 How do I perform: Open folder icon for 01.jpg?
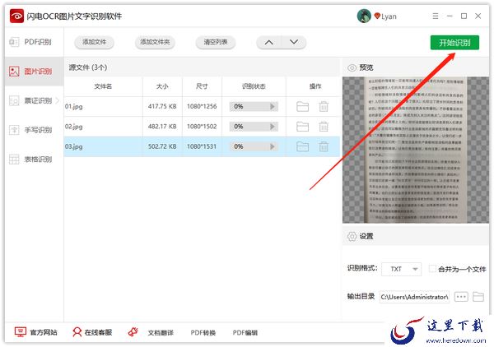(302, 106)
